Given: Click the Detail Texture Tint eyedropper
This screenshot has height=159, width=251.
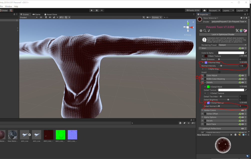Looking at the screenshot, I should (x=246, y=90).
